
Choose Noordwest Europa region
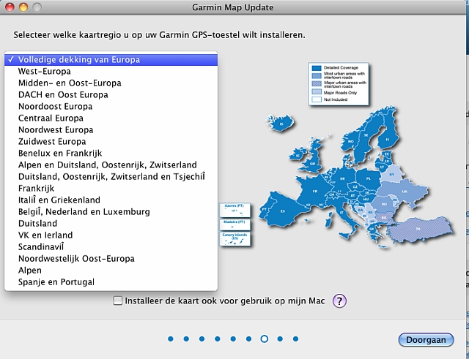point(111,130)
